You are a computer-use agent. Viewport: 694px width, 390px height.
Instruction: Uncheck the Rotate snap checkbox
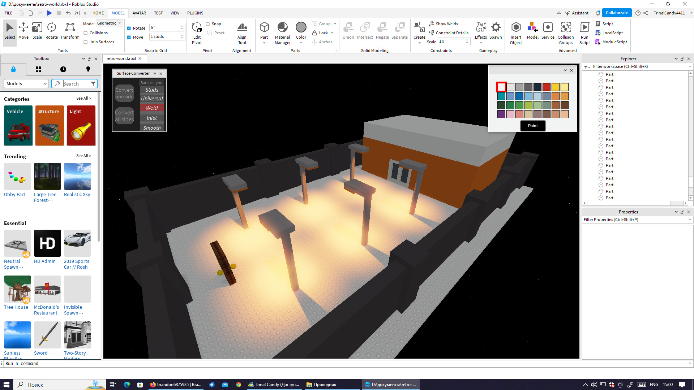pyautogui.click(x=129, y=28)
